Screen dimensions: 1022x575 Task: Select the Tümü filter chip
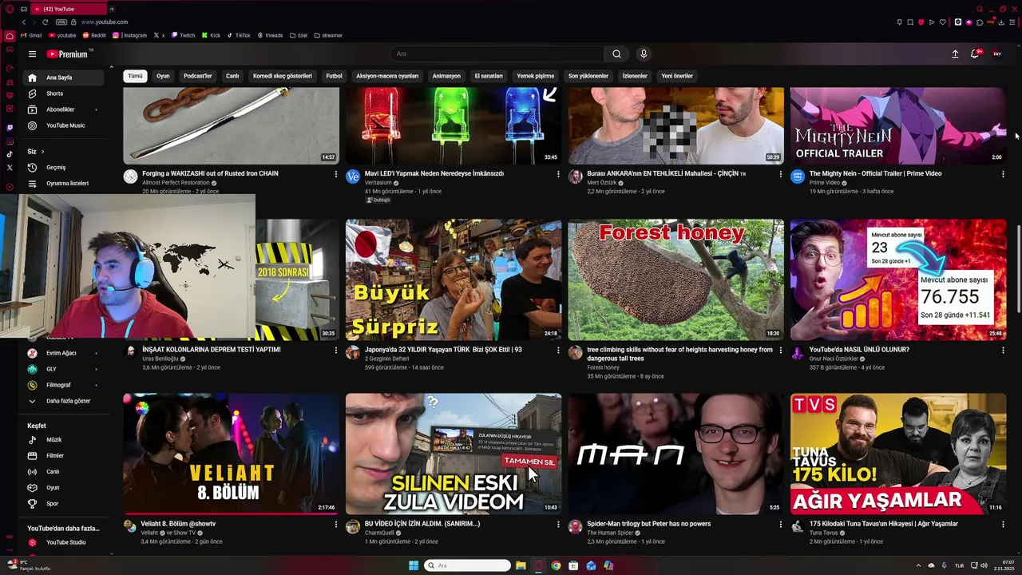135,76
